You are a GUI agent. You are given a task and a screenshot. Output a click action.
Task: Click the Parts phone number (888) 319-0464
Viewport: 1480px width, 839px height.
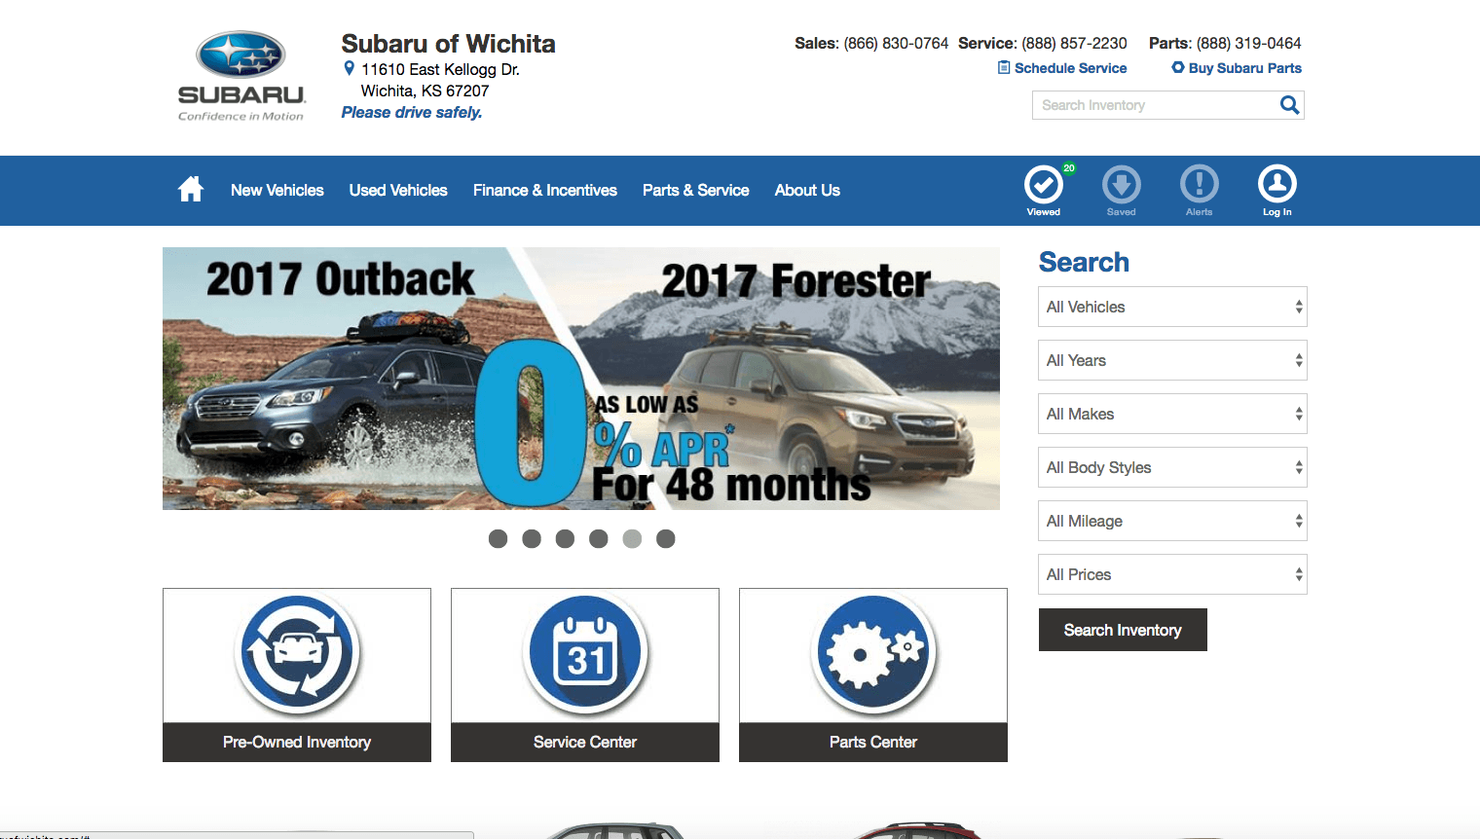(1248, 43)
